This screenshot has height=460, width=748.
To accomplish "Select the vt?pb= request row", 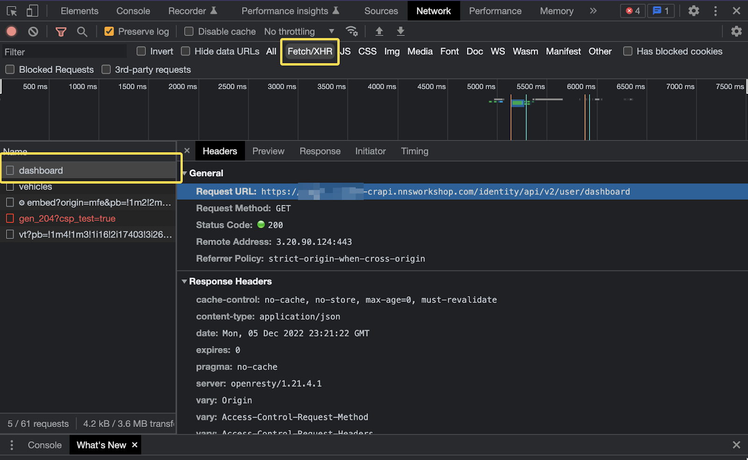I will click(88, 234).
